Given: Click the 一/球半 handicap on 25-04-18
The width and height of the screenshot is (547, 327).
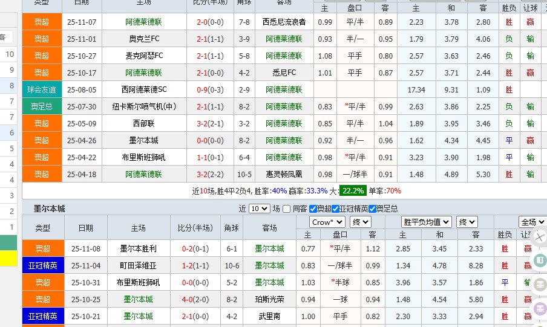Looking at the screenshot, I should [x=355, y=174].
